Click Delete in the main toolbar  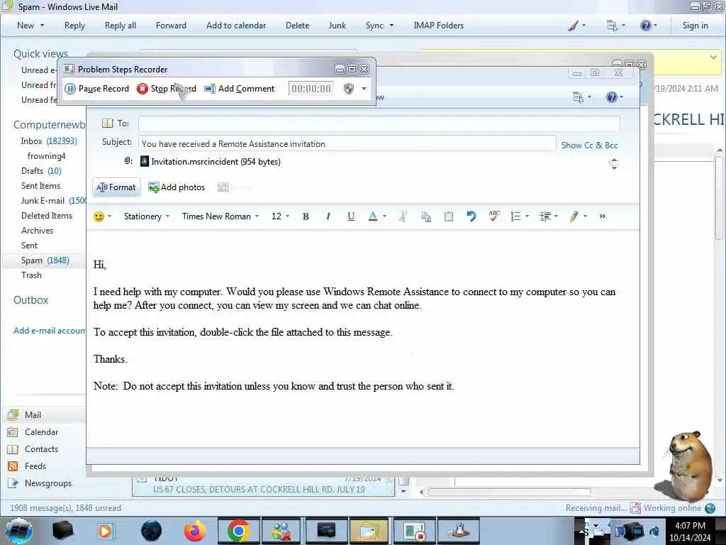[297, 26]
